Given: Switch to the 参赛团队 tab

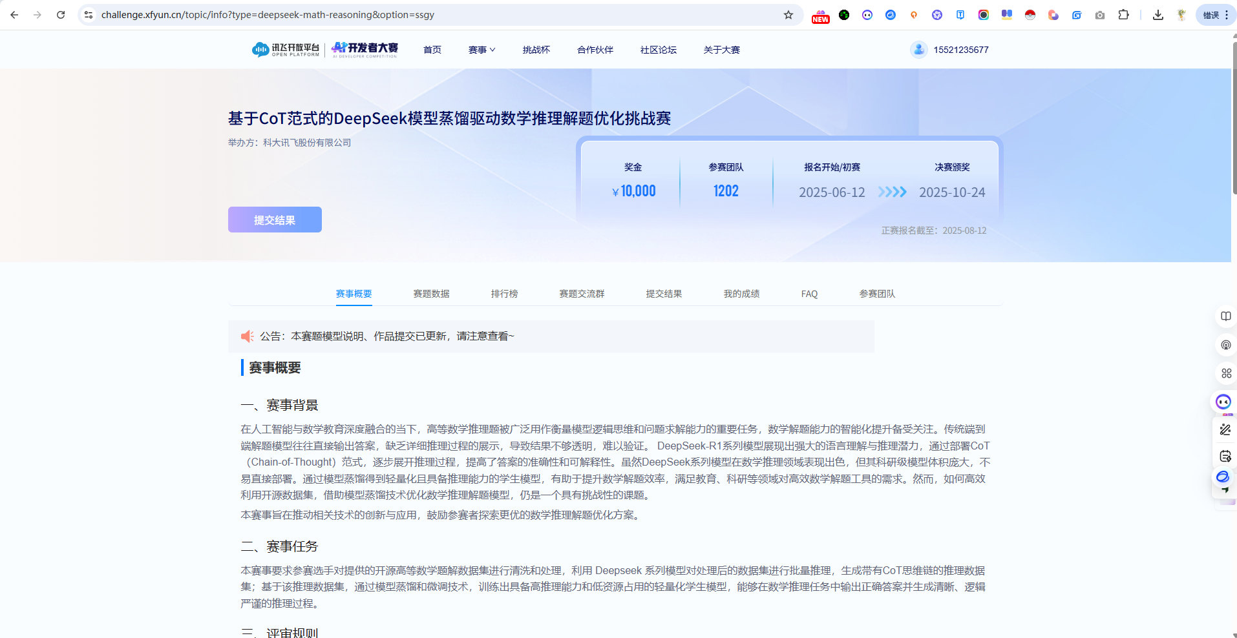Looking at the screenshot, I should (878, 294).
